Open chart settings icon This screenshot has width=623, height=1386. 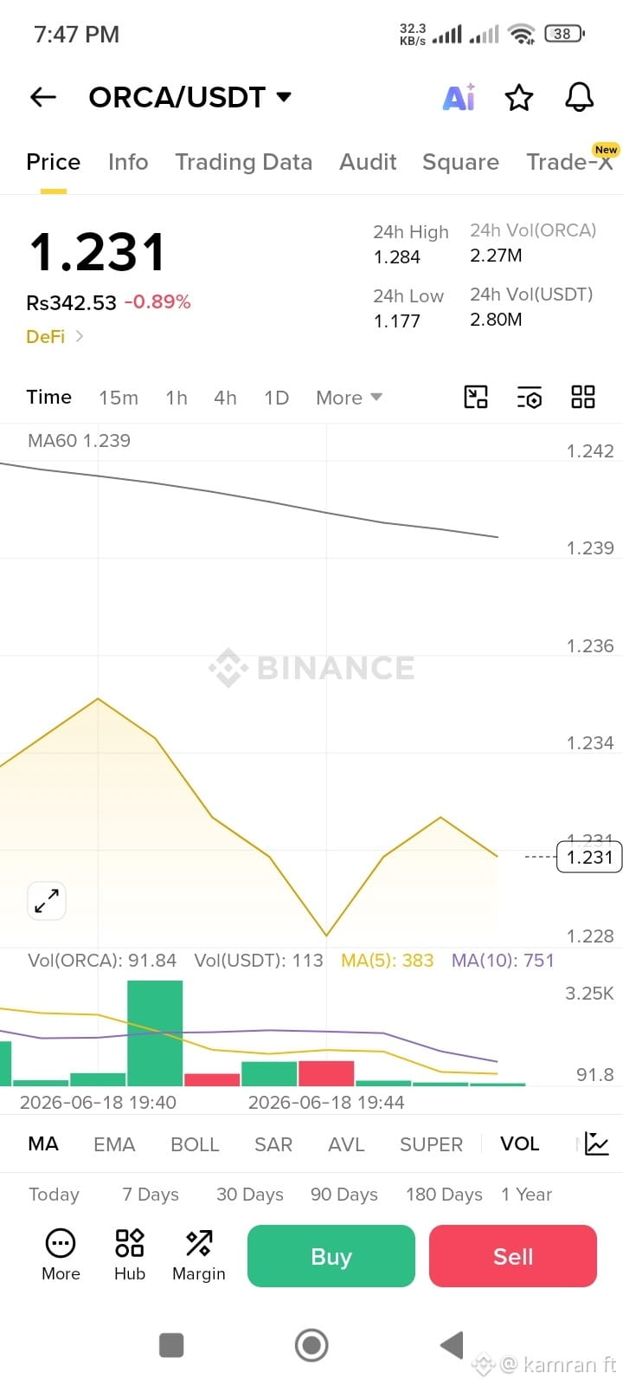(x=530, y=398)
